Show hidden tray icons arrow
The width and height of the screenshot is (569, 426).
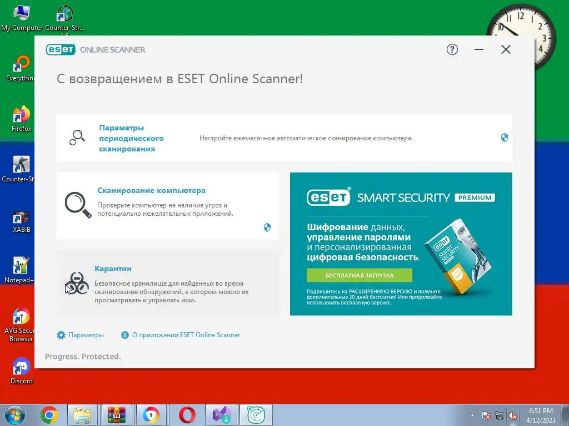472,415
